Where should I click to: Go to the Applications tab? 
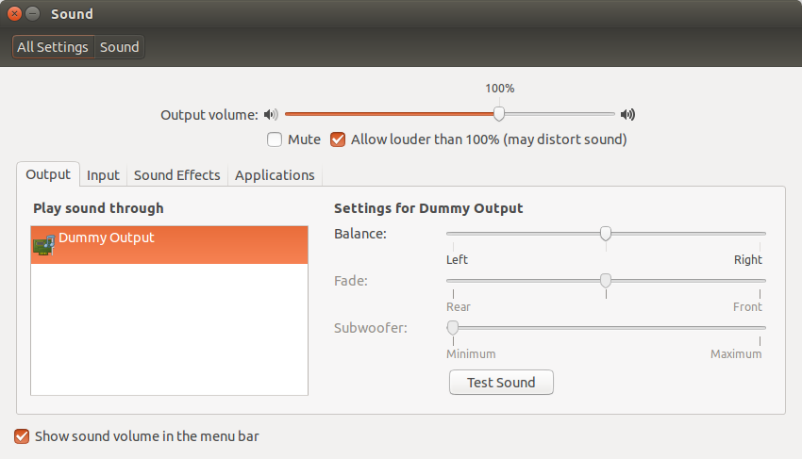click(x=275, y=175)
